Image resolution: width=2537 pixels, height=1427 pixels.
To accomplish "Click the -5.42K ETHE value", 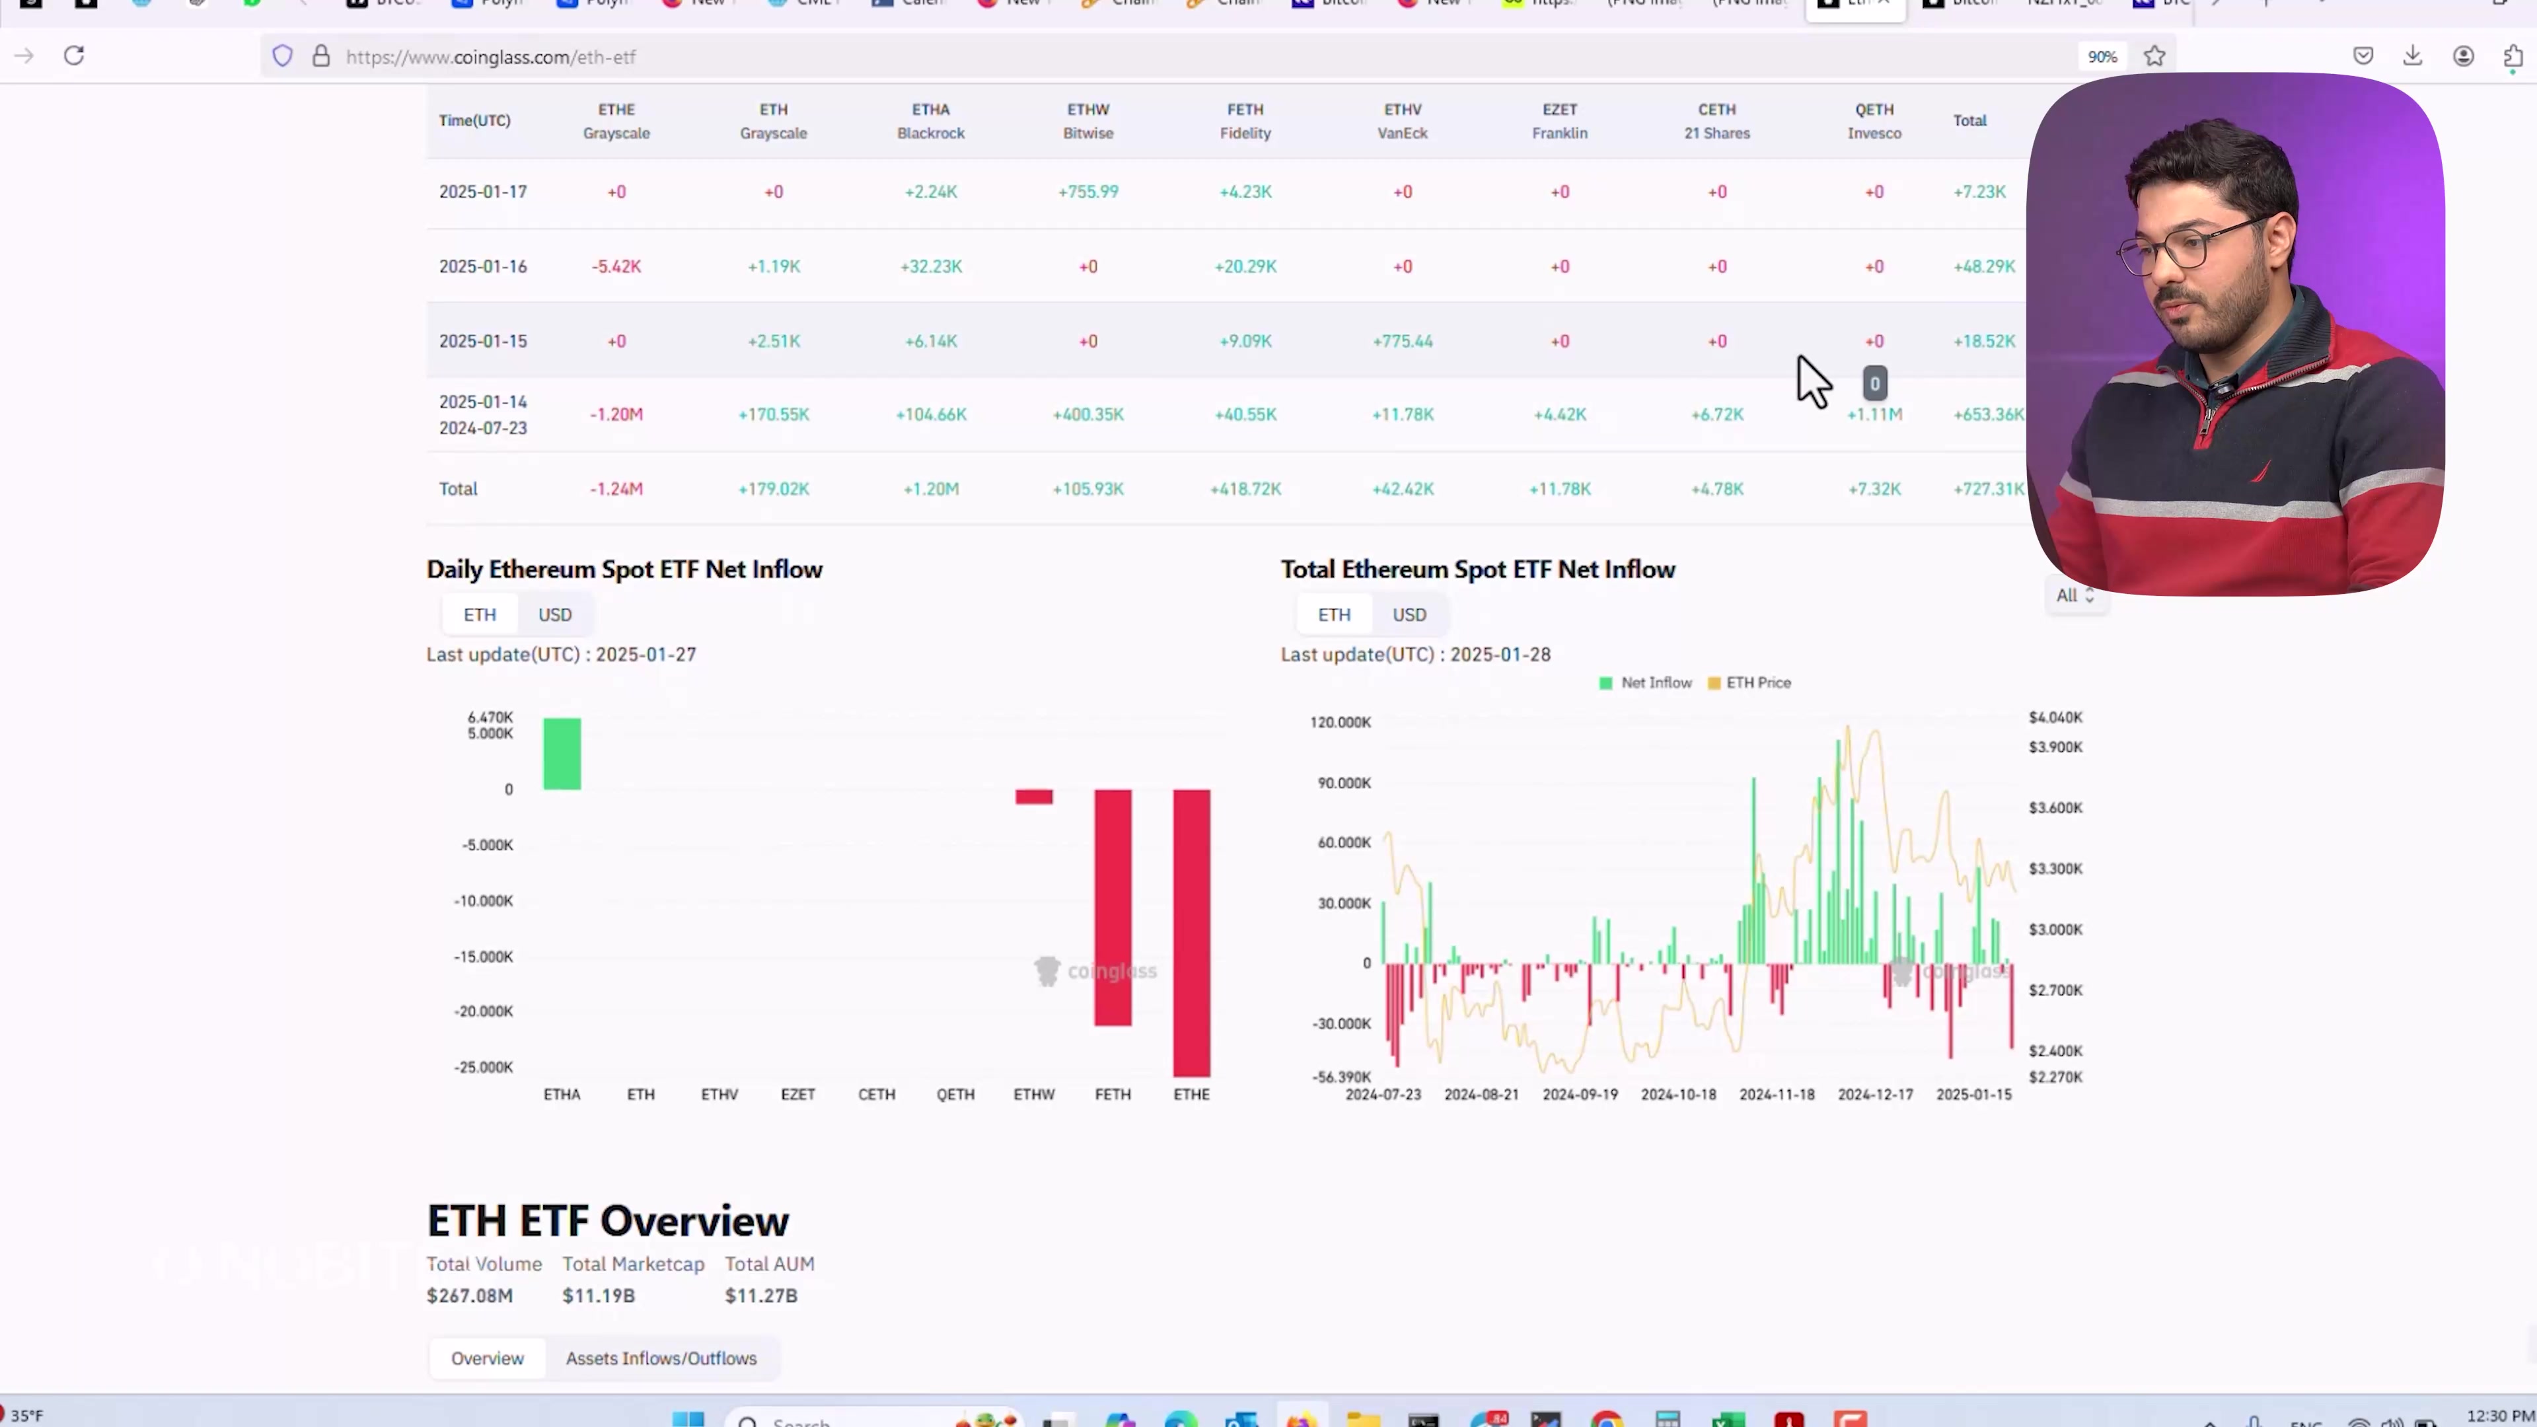I will pyautogui.click(x=616, y=267).
